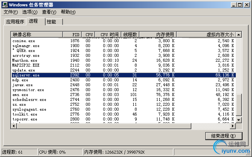Close the Task Manager window

246,5
